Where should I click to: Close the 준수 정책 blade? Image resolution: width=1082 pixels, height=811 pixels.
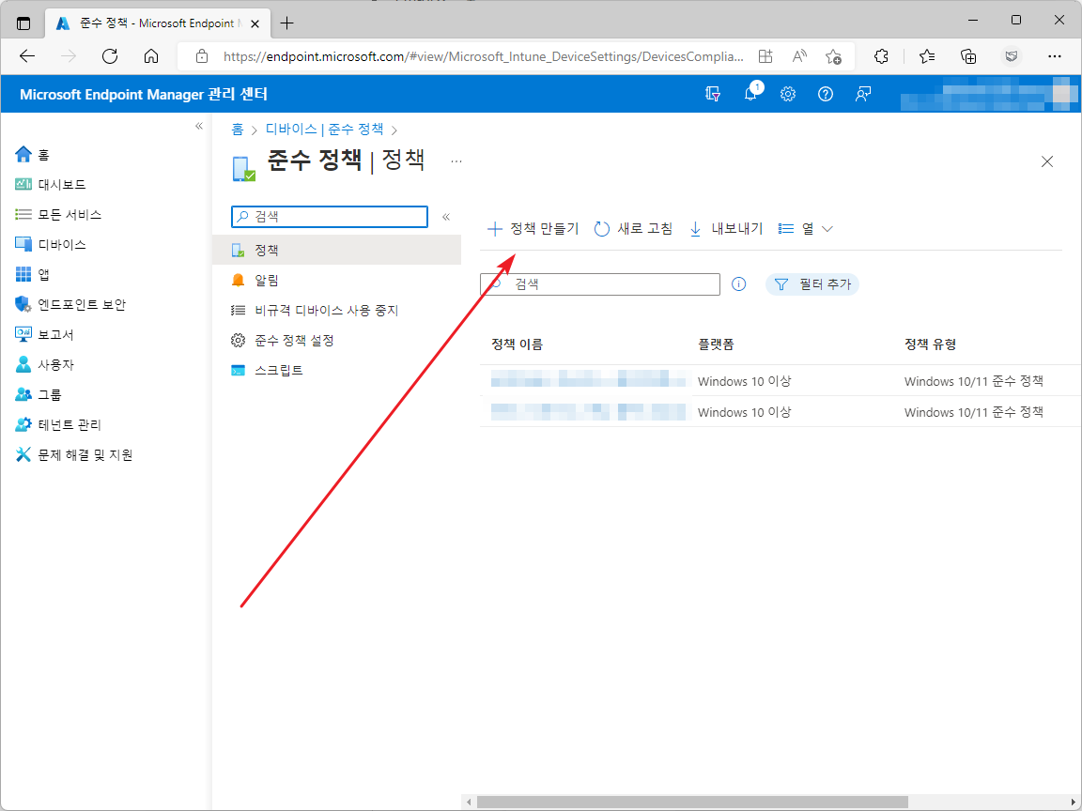(1047, 161)
